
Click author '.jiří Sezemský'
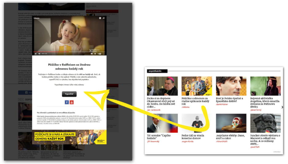[153, 141]
